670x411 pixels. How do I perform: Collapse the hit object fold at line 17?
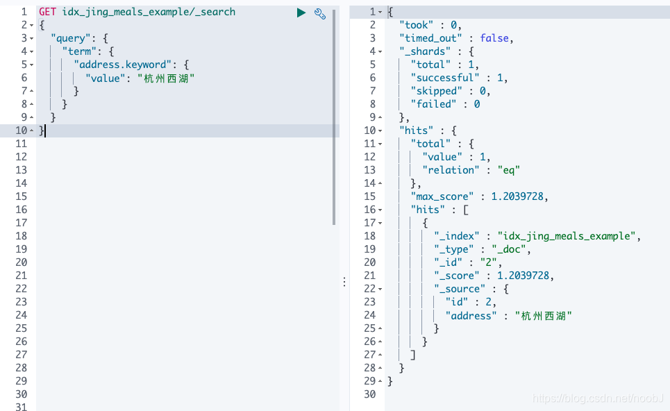[x=380, y=224]
